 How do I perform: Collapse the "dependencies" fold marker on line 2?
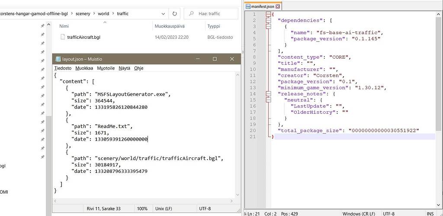[268, 20]
